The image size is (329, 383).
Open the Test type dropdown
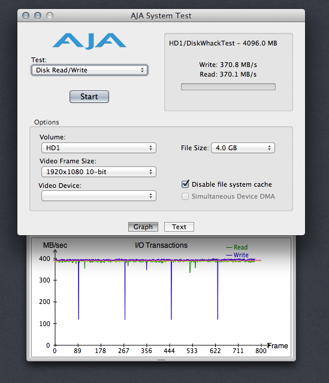pyautogui.click(x=89, y=70)
